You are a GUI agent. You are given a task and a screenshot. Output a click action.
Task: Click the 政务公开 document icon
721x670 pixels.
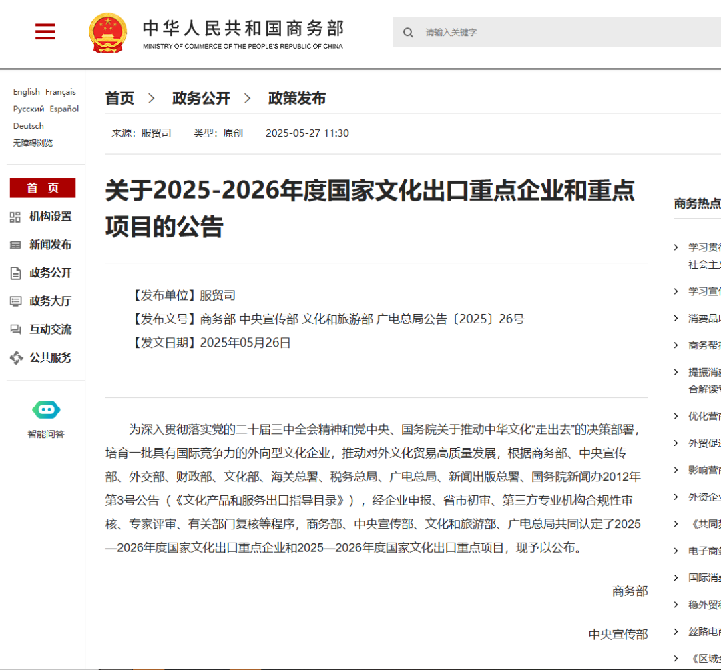click(15, 273)
